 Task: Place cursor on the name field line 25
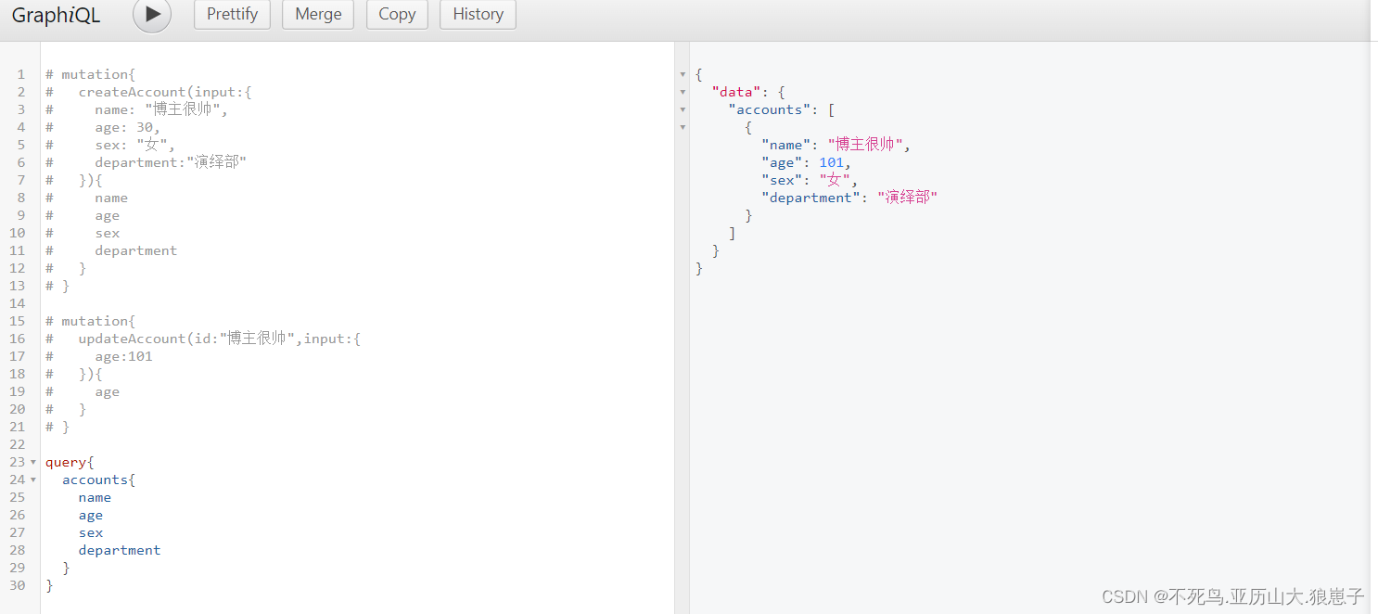coord(95,497)
